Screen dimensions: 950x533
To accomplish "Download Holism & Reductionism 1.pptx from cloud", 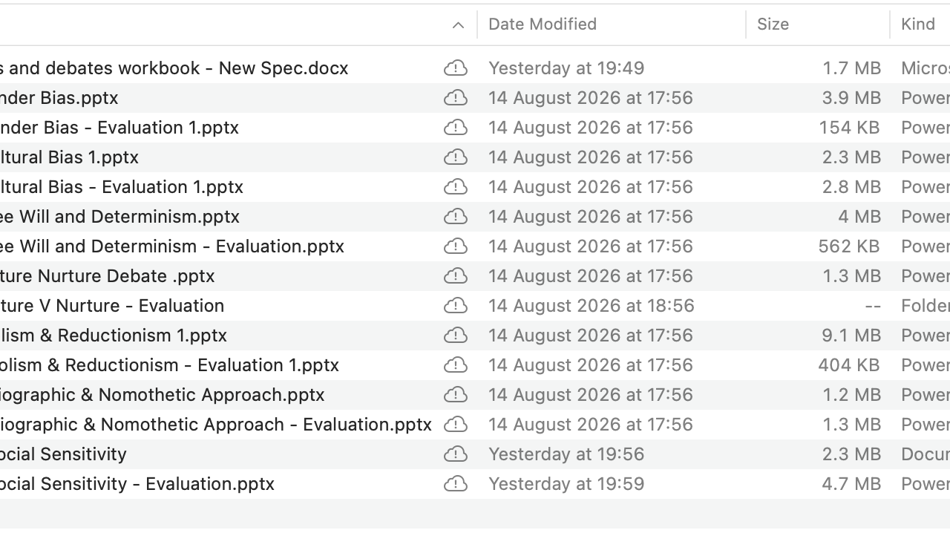I will click(x=456, y=336).
